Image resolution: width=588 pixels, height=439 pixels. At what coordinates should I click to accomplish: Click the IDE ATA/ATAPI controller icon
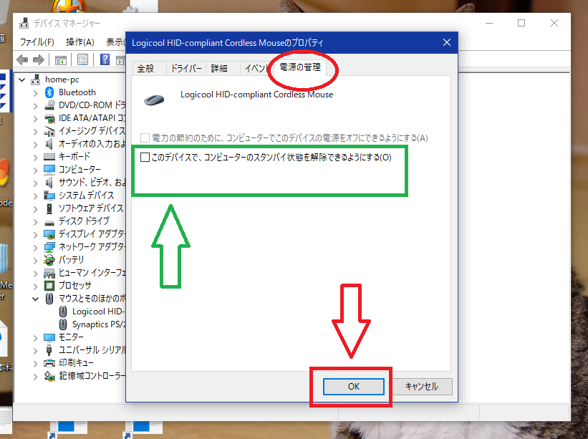point(49,118)
